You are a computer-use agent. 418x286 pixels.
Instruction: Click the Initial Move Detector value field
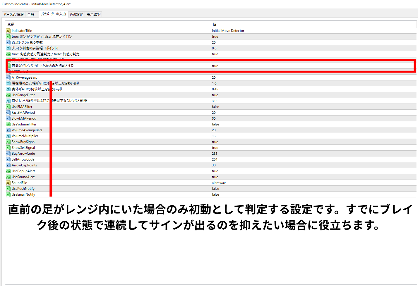(x=228, y=31)
